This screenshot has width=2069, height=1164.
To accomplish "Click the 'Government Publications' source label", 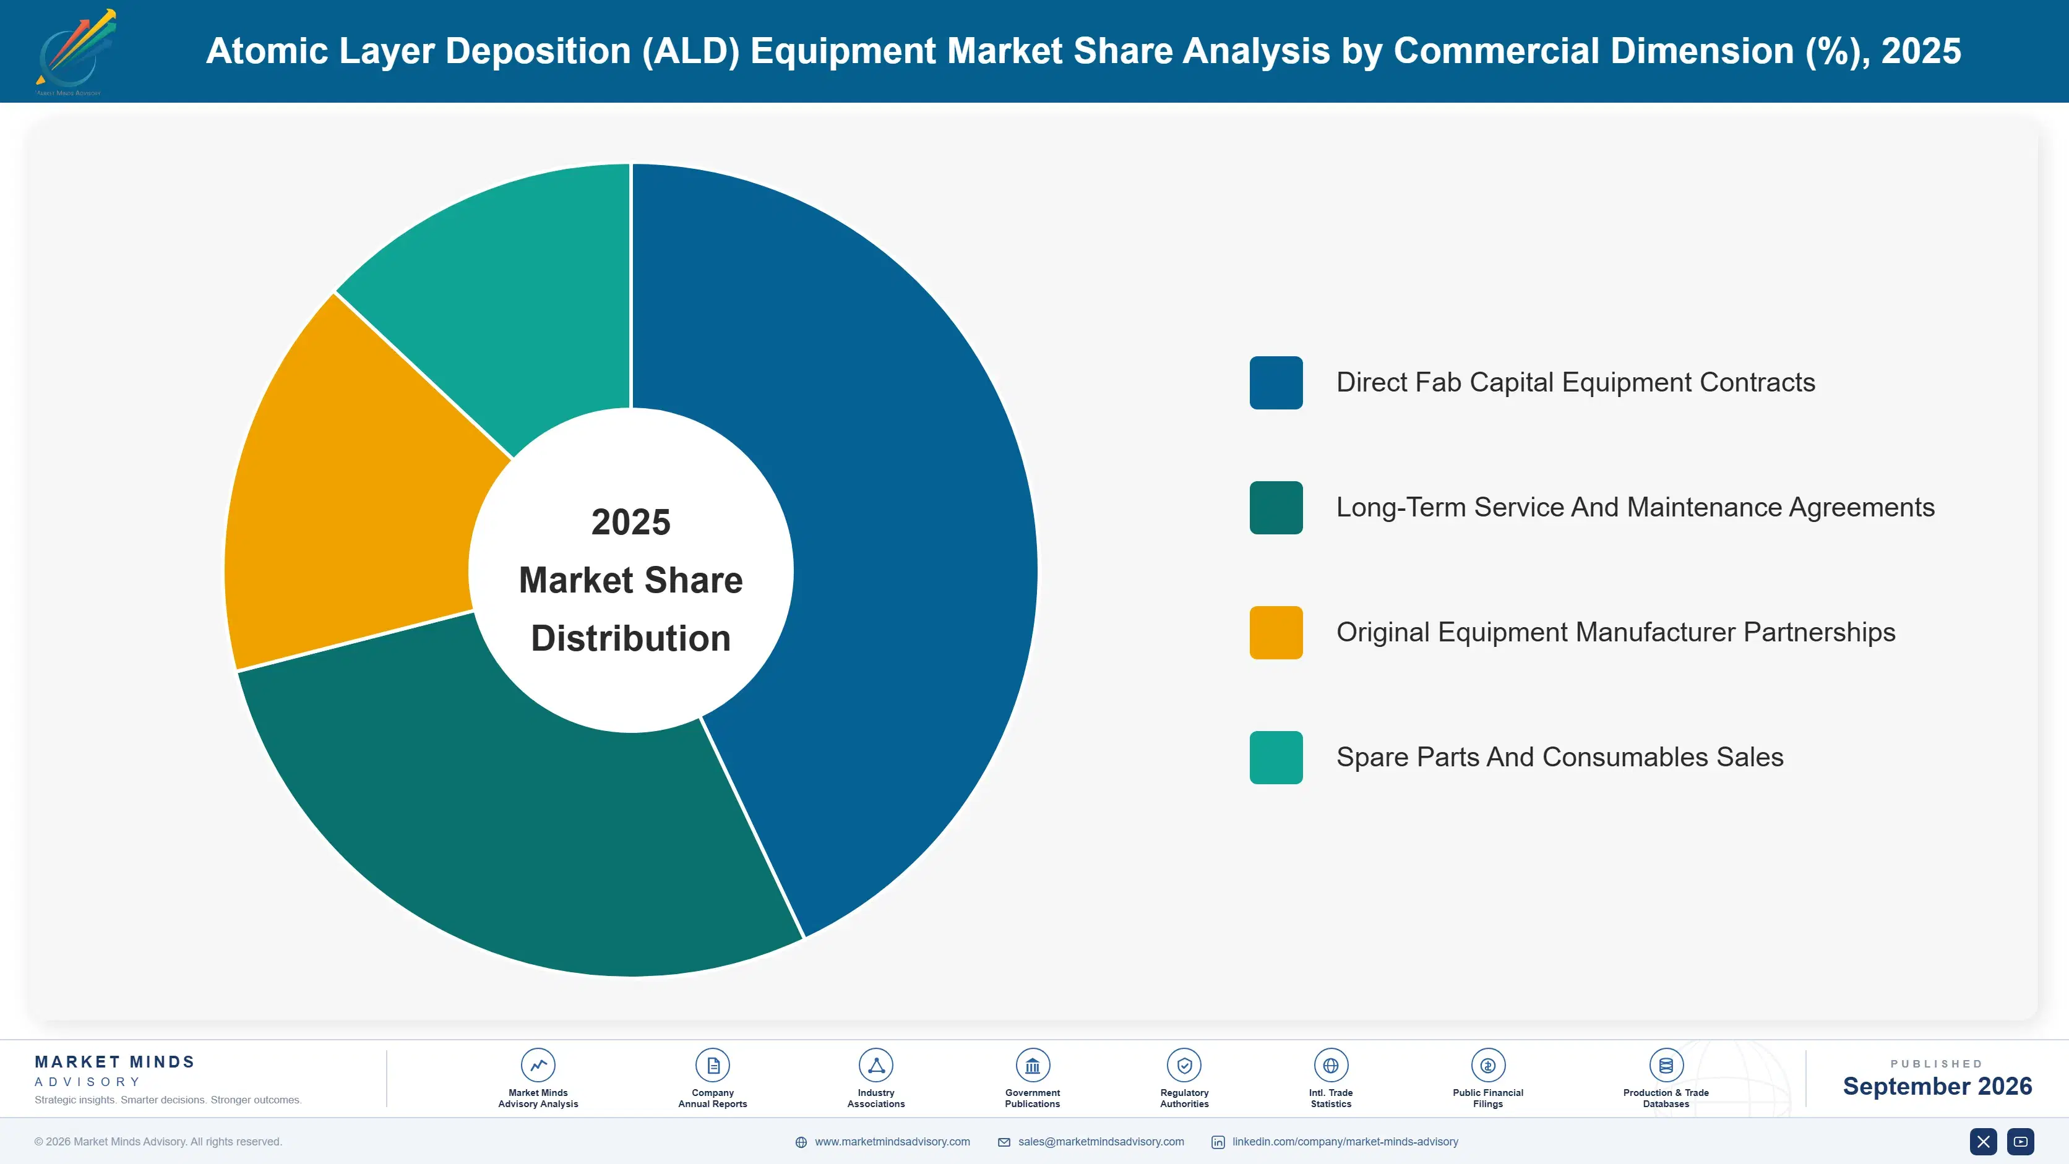I will (1032, 1098).
